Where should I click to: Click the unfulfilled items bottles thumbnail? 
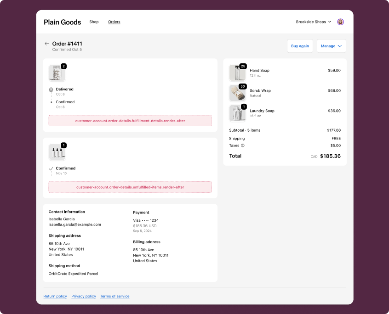57,152
